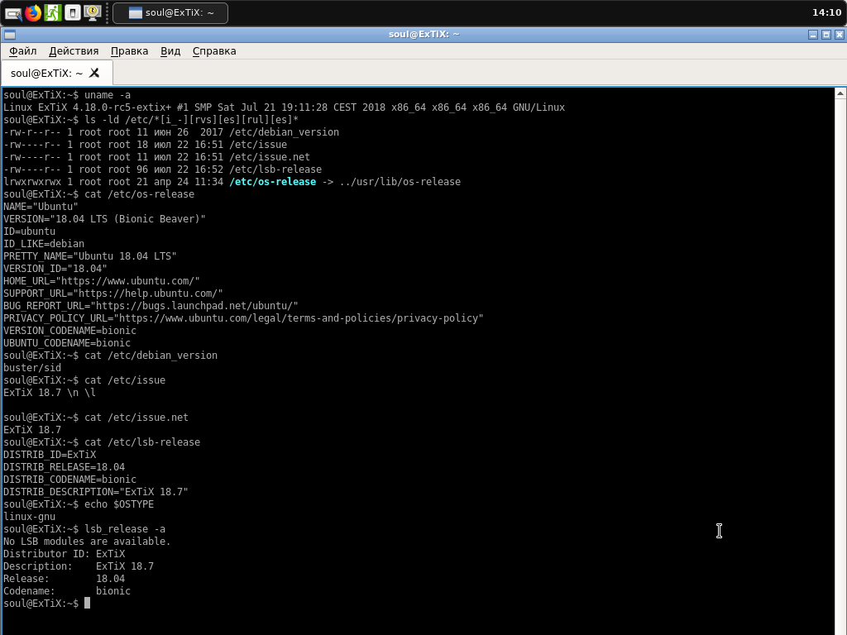The image size is (847, 635).
Task: Click the 'No LSB modules are available.' line
Action: (87, 542)
